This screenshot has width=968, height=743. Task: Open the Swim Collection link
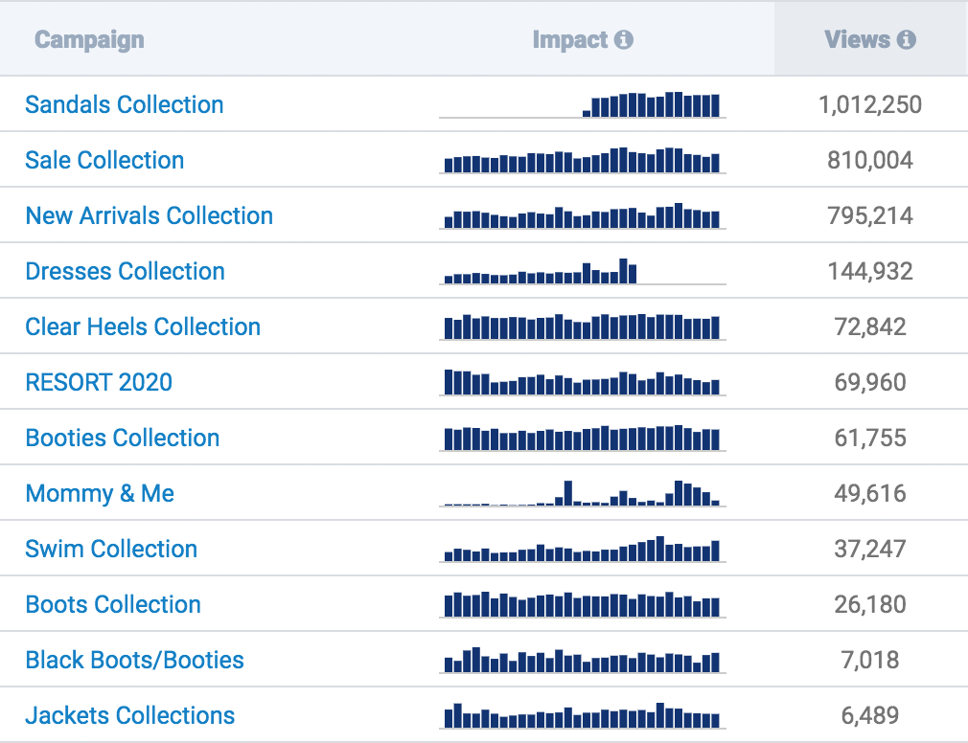pos(111,549)
